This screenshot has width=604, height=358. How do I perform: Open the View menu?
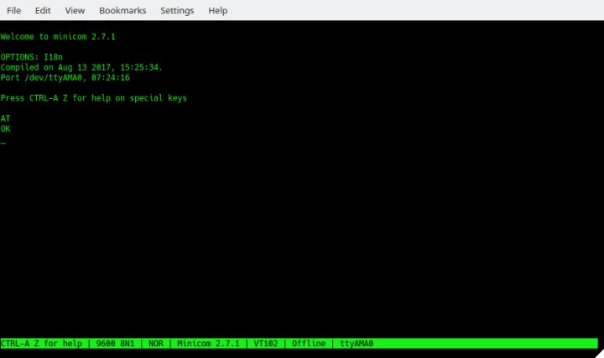(x=75, y=10)
